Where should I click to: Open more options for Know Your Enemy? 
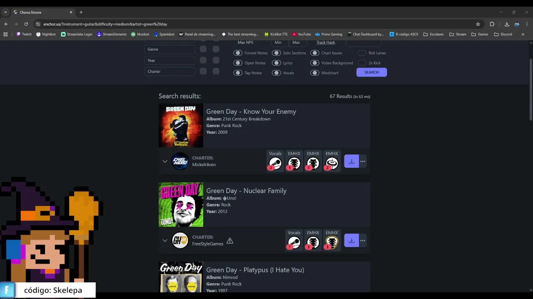click(x=363, y=161)
